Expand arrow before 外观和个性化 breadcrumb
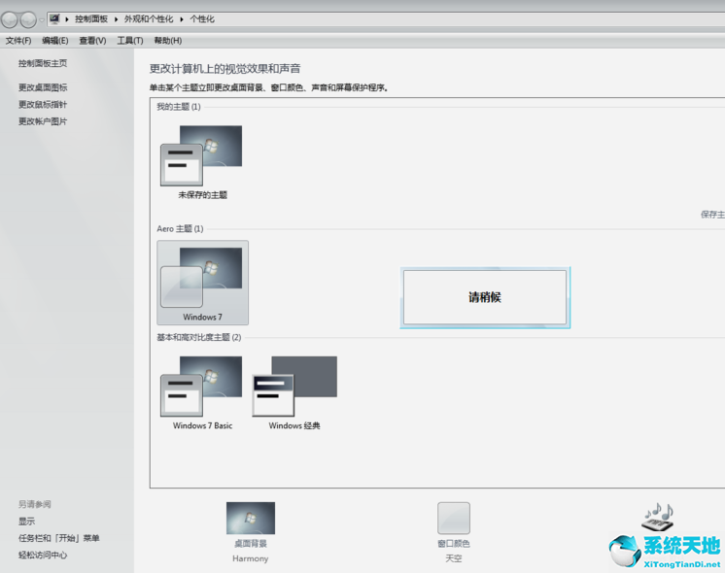 point(116,19)
